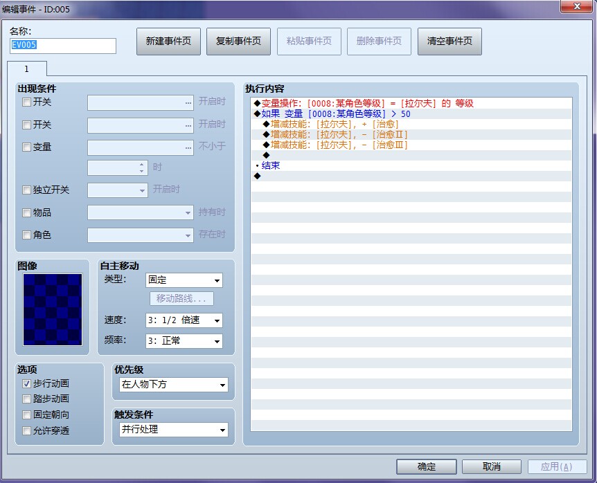Click the 复制事件页 button

[238, 41]
